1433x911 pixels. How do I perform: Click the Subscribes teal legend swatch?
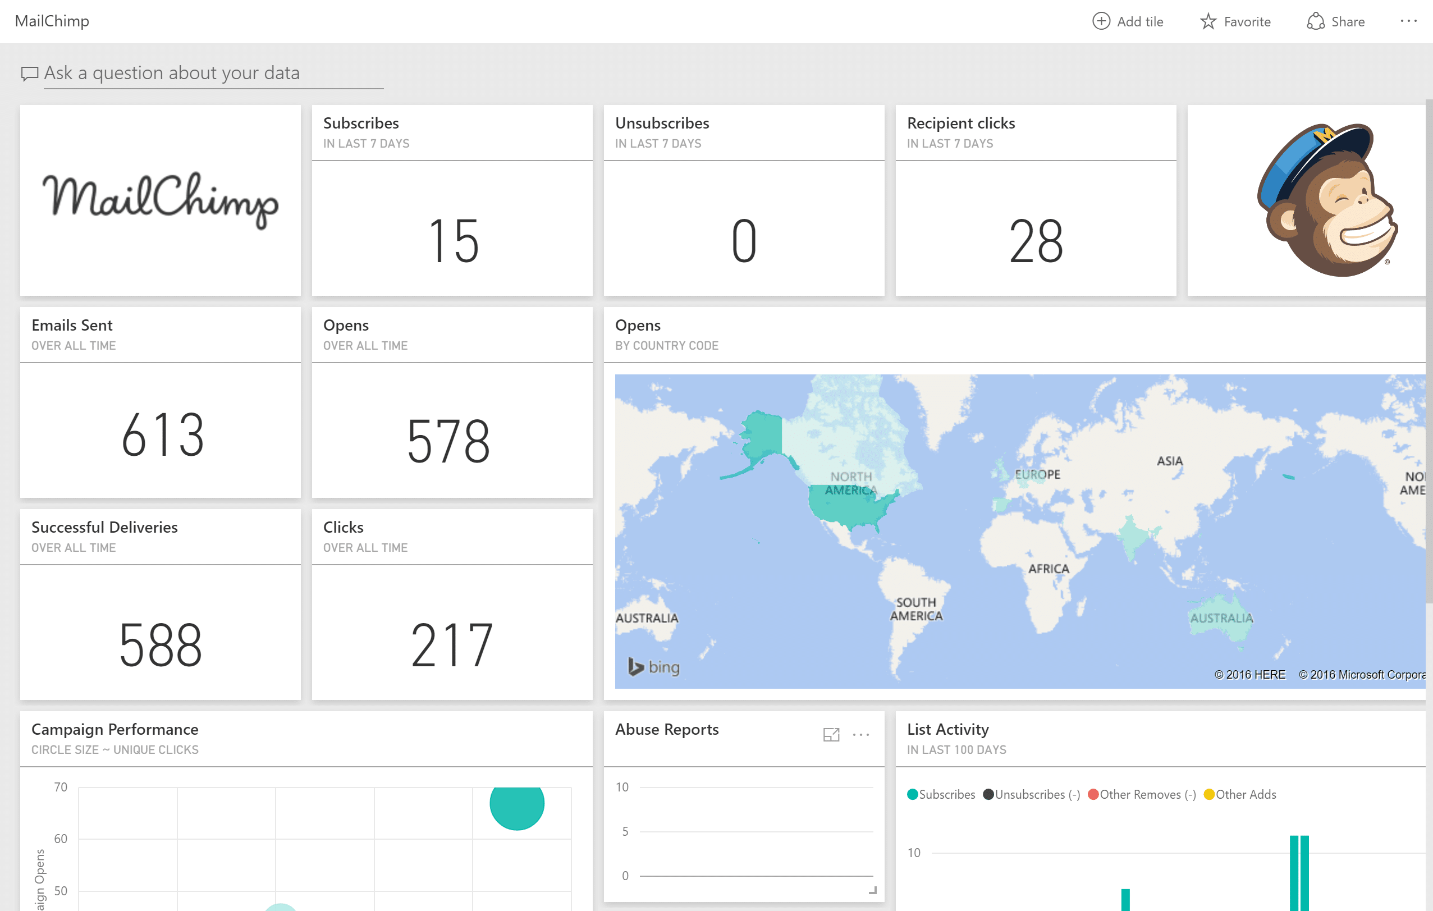[x=912, y=794]
